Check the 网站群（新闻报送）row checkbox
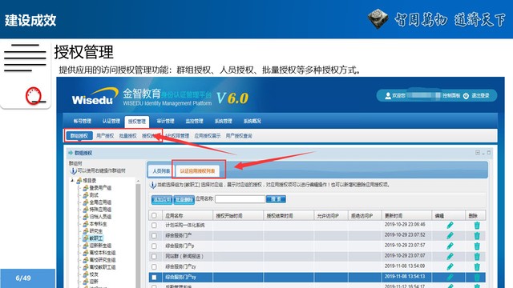This screenshot has width=513, height=288. point(154,256)
